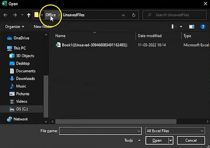210x148 pixels.
Task: Open the Help question mark icon
Action: coord(203,27)
